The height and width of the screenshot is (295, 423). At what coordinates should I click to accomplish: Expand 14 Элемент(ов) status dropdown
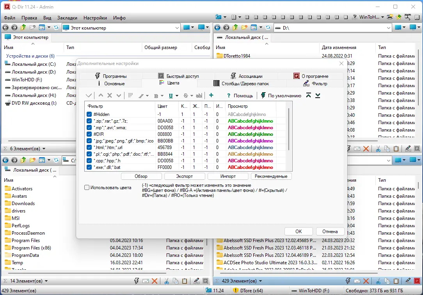[x=46, y=281]
